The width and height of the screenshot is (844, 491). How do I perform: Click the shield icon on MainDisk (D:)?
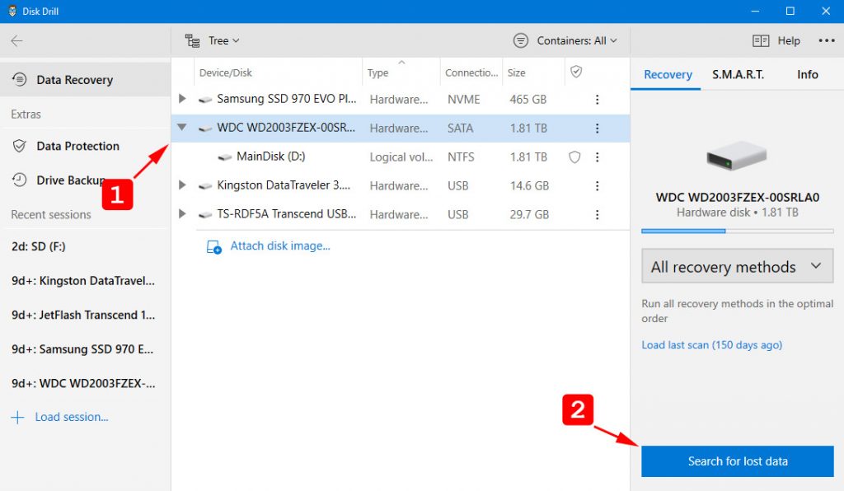(x=574, y=157)
